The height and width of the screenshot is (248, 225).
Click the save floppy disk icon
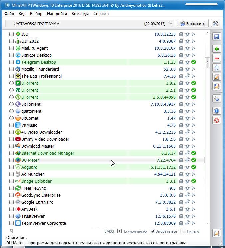216,37
